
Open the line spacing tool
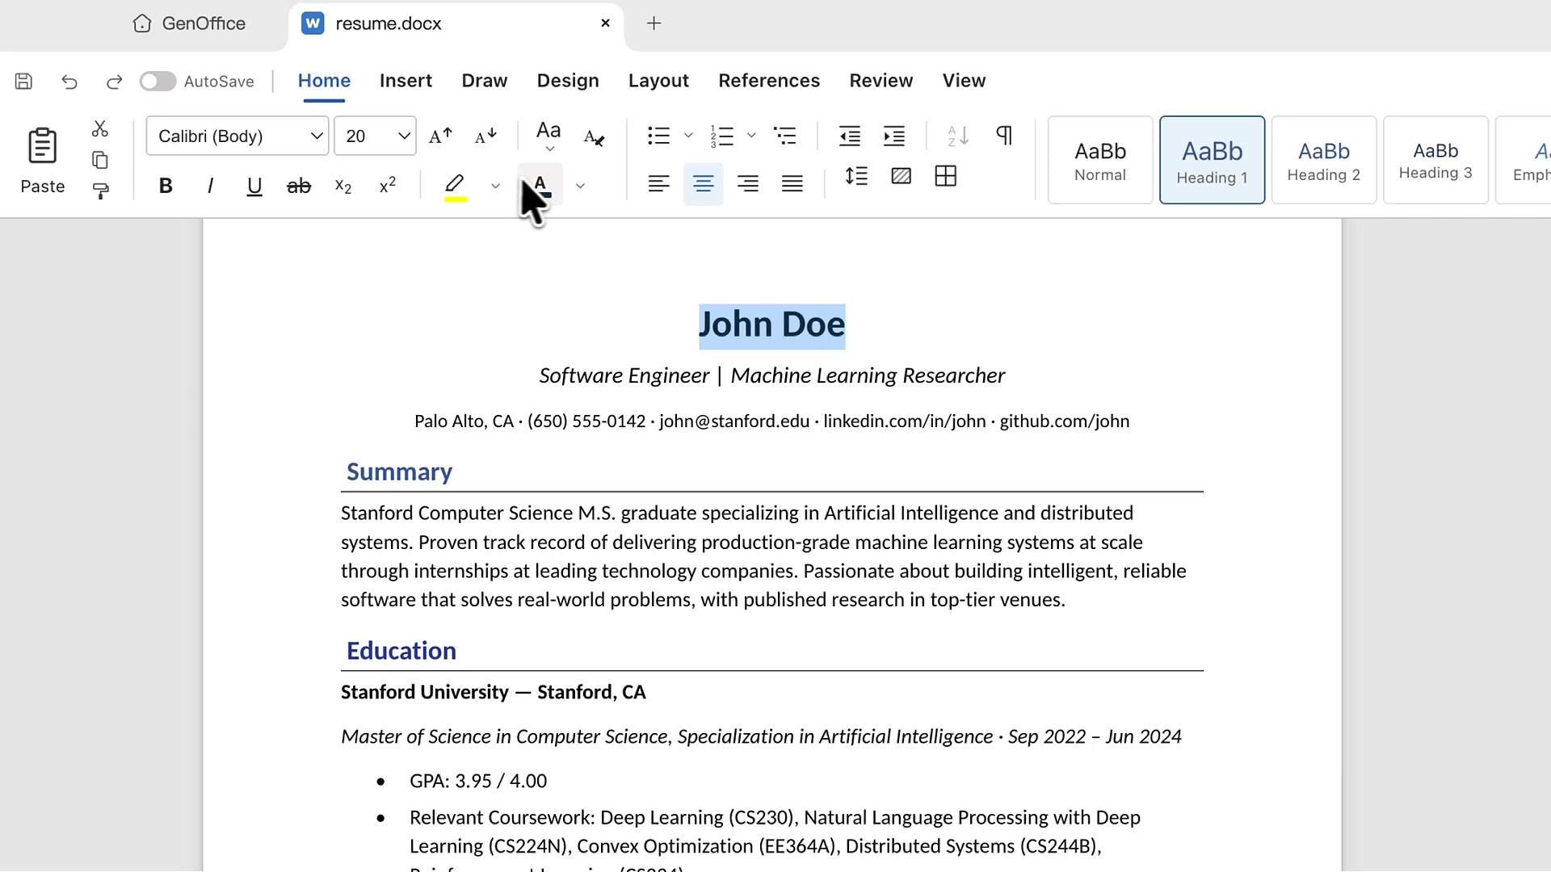856,176
